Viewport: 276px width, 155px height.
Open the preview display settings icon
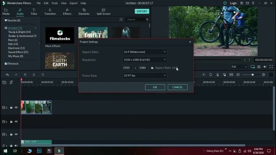(x=253, y=67)
